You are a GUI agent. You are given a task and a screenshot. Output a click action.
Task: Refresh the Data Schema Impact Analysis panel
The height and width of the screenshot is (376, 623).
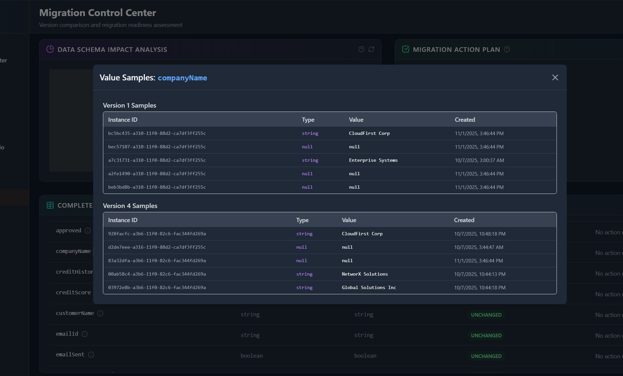pos(371,49)
